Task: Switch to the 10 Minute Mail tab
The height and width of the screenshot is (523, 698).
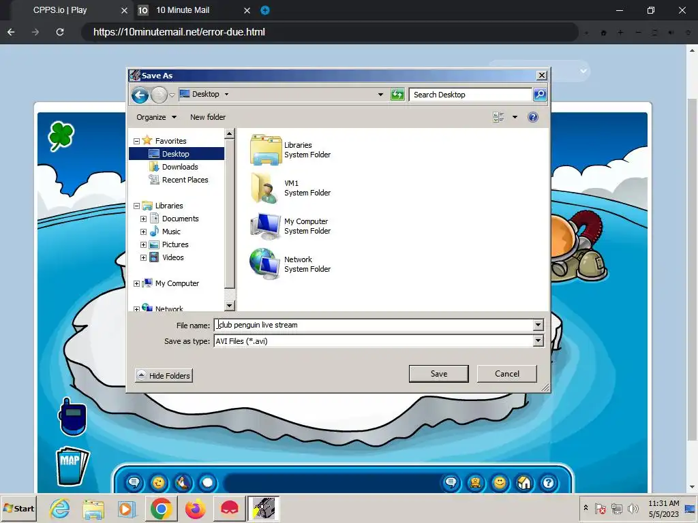Action: point(183,10)
